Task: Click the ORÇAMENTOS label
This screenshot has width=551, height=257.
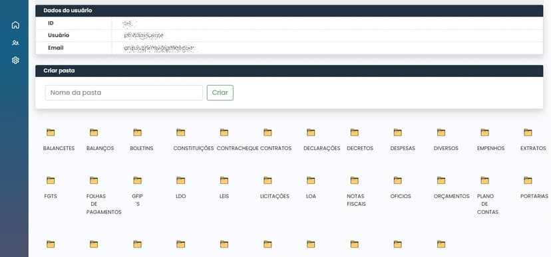Action: (452, 197)
